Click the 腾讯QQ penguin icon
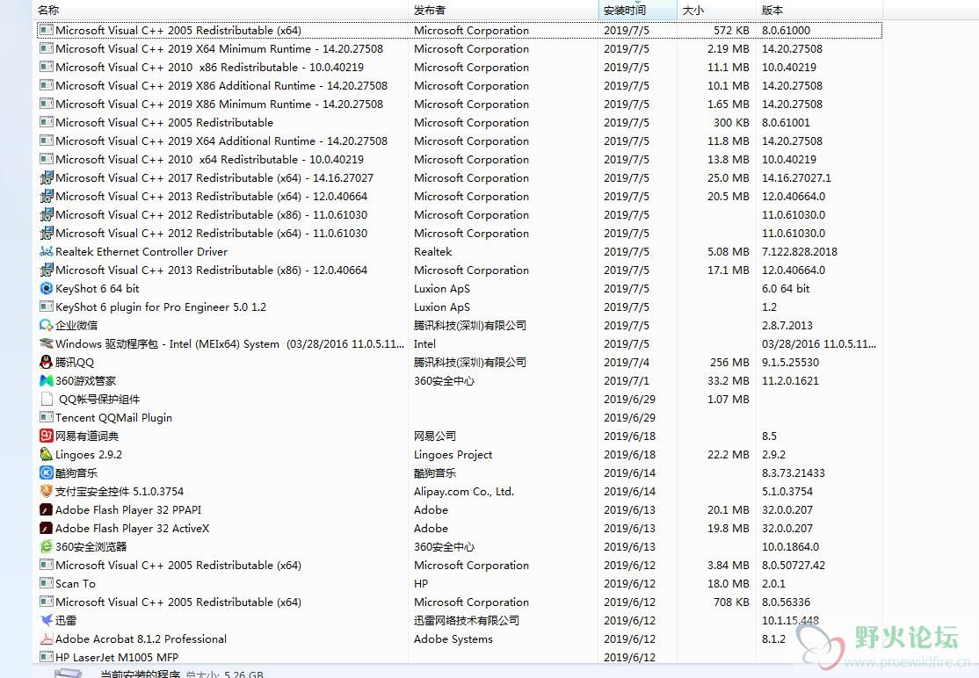This screenshot has width=979, height=678. [x=47, y=362]
